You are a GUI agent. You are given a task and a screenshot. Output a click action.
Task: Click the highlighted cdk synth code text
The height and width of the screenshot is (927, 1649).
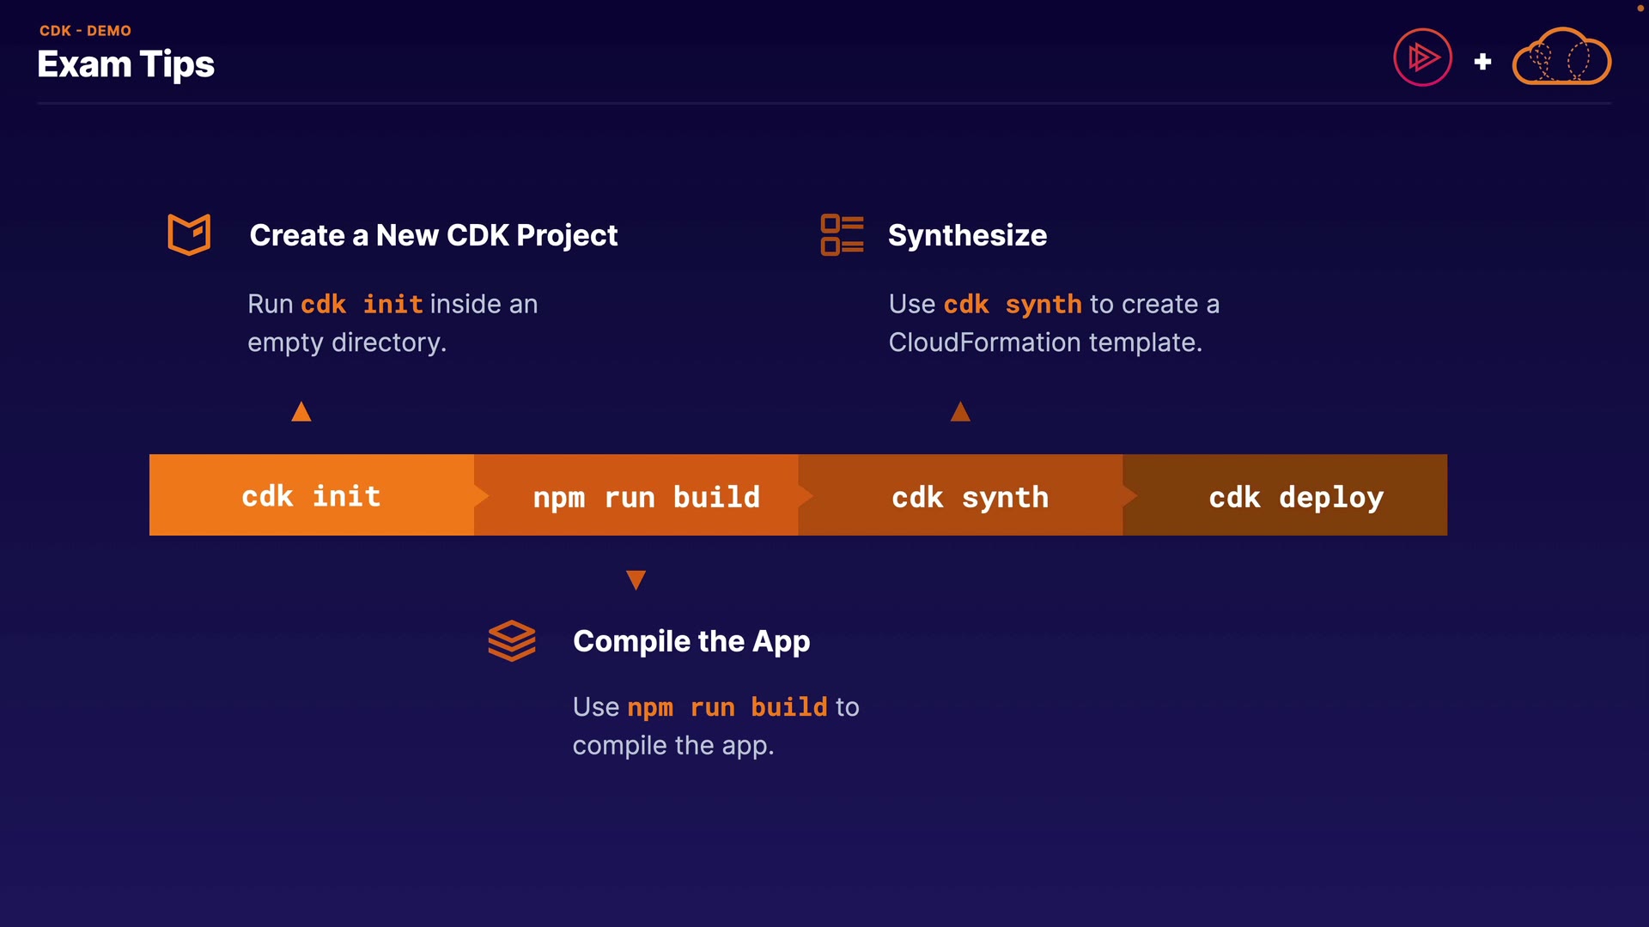(1013, 304)
